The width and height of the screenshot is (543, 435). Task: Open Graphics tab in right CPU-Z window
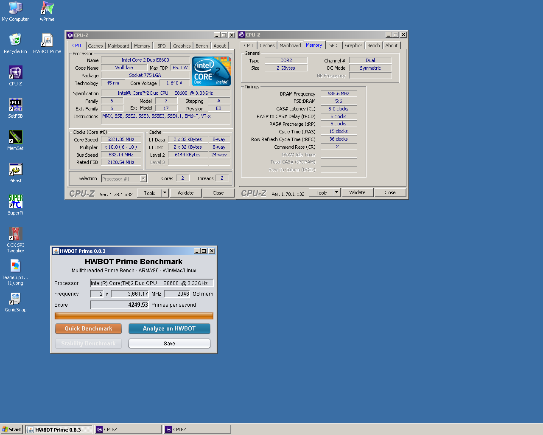[x=354, y=45]
